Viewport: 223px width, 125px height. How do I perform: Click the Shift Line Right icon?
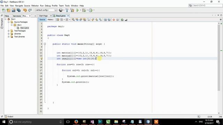point(109,20)
